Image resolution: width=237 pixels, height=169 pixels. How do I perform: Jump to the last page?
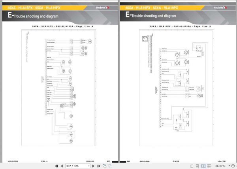pyautogui.click(x=99, y=166)
